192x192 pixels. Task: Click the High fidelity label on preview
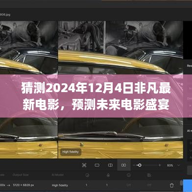coord(71,152)
